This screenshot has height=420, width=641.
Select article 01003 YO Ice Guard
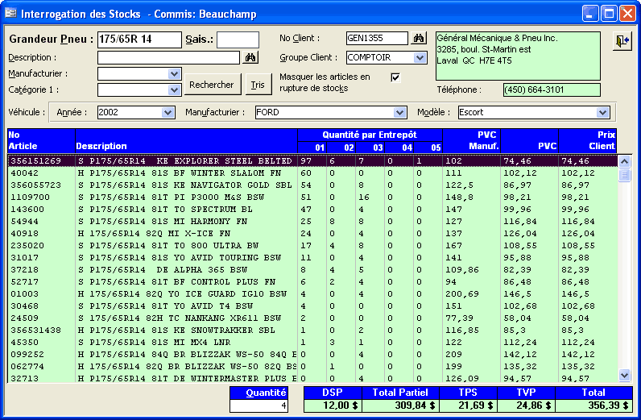pyautogui.click(x=312, y=294)
